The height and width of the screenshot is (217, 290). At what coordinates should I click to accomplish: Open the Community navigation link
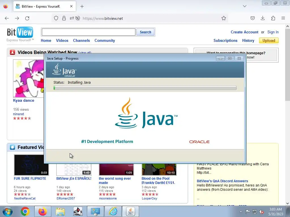[105, 41]
